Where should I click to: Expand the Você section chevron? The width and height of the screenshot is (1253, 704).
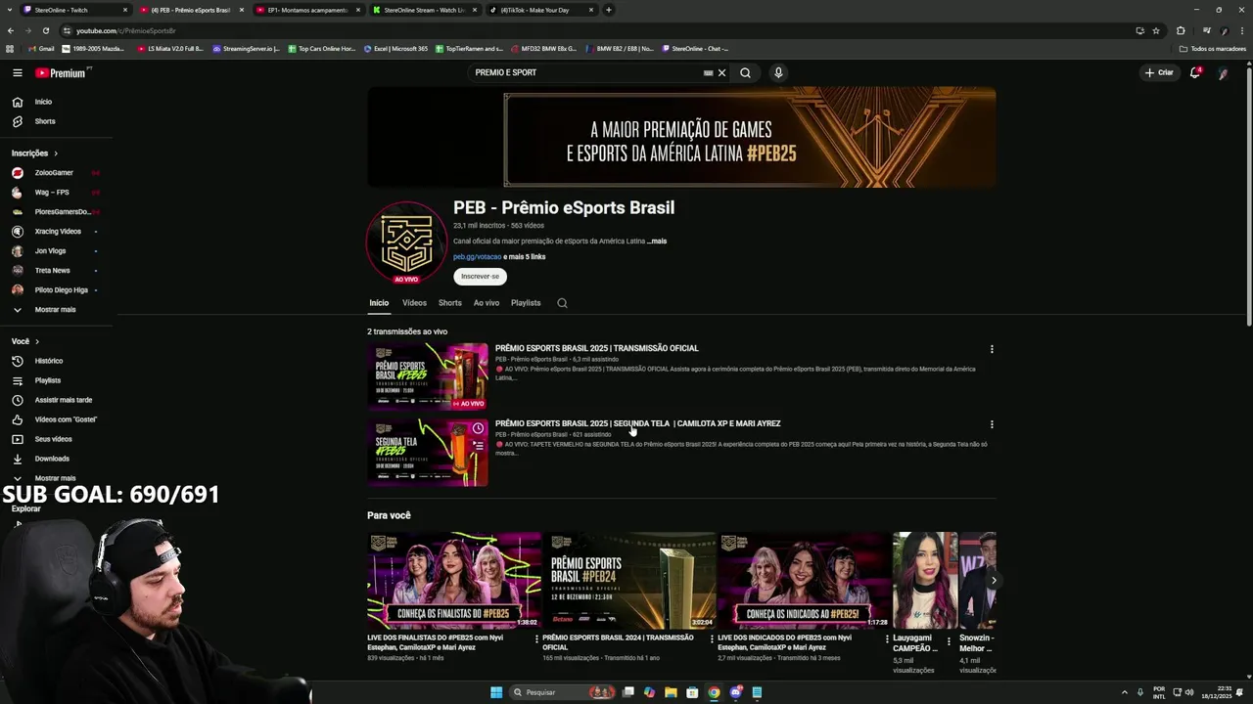coord(37,341)
